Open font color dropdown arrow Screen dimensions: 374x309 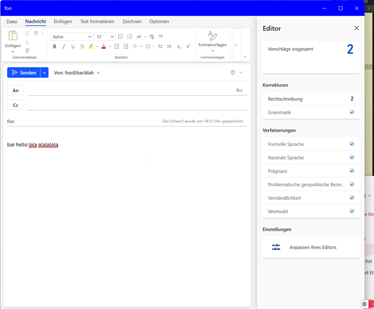(110, 47)
